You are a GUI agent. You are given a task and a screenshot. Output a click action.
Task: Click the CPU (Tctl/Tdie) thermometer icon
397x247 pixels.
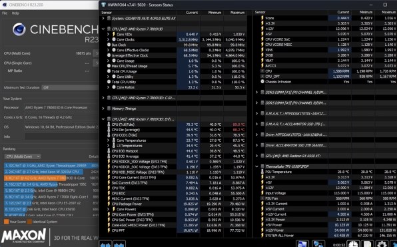[x=109, y=124]
